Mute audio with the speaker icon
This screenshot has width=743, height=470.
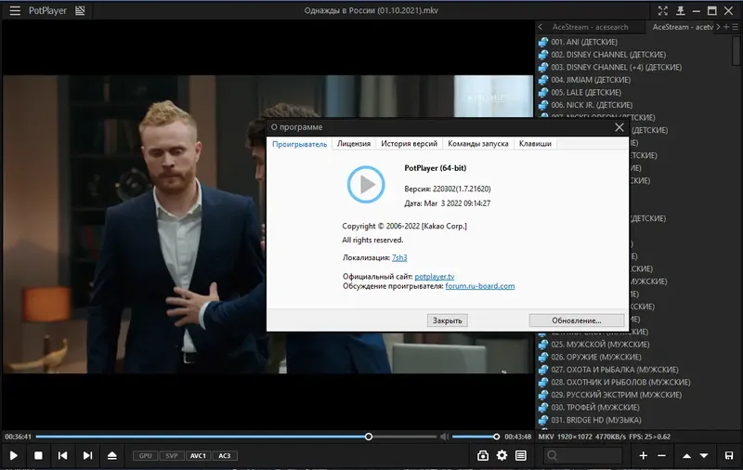[444, 437]
